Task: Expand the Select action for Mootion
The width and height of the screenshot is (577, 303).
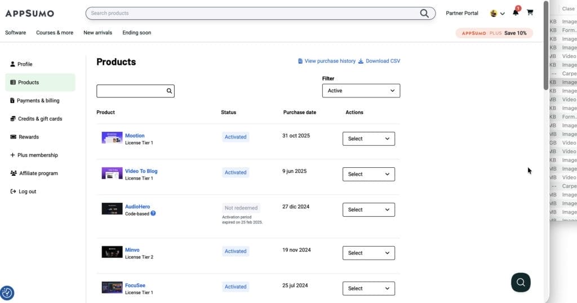Action: (x=369, y=139)
